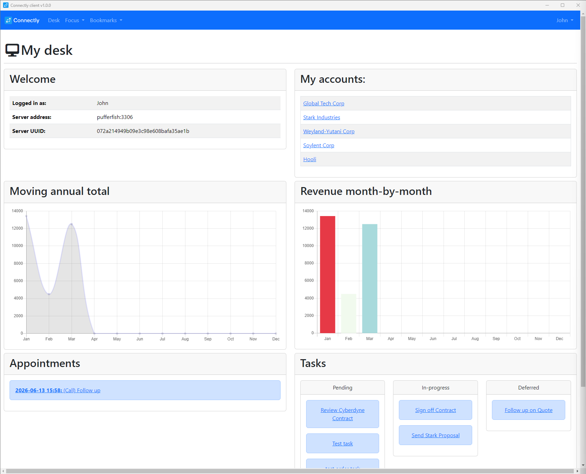Open the Global Tech Corp account
586x474 pixels.
point(324,104)
